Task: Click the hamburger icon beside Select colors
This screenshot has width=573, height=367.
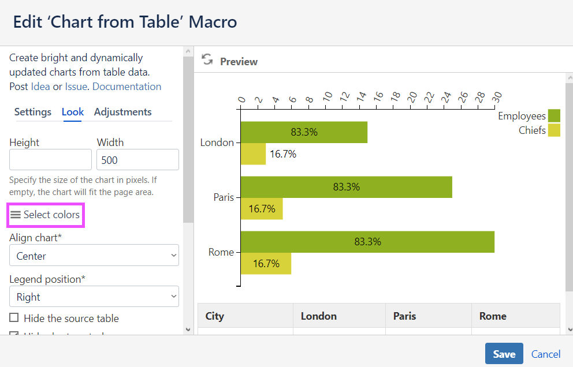Action: (x=16, y=215)
